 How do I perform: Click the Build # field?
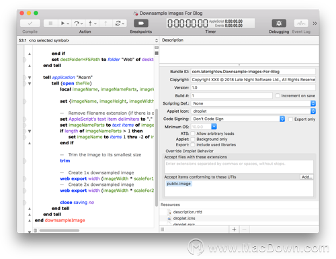click(232, 96)
